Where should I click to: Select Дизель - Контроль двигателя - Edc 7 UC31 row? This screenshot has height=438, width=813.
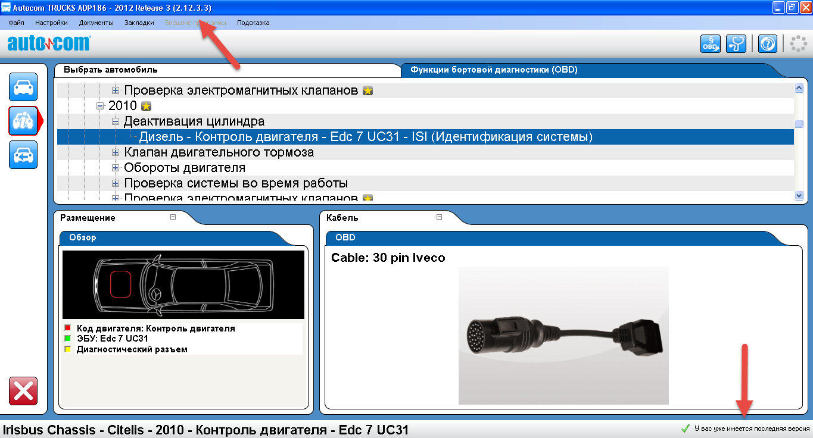(x=425, y=137)
